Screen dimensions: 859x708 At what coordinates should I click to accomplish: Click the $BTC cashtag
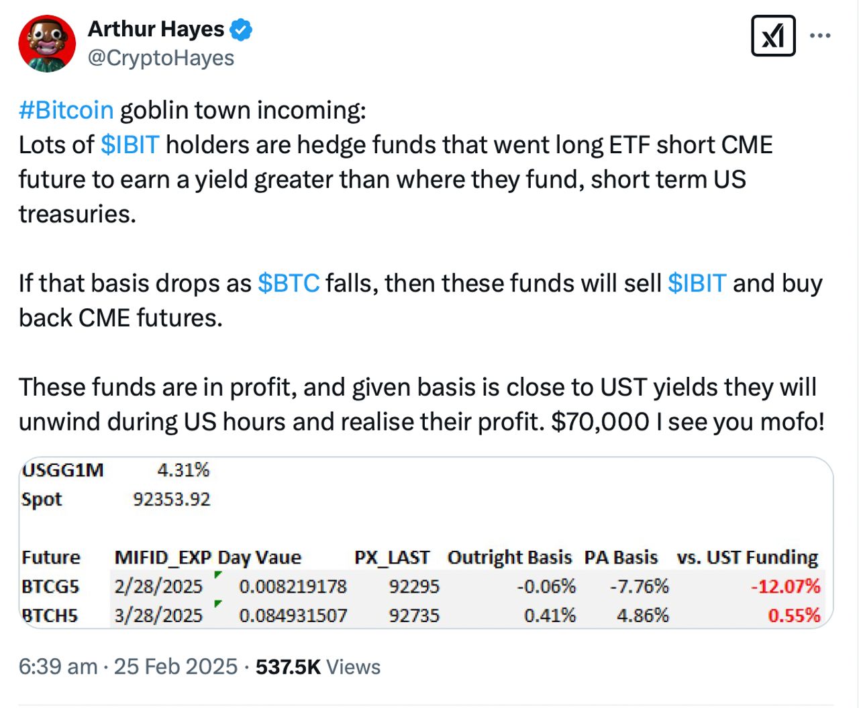pos(289,283)
